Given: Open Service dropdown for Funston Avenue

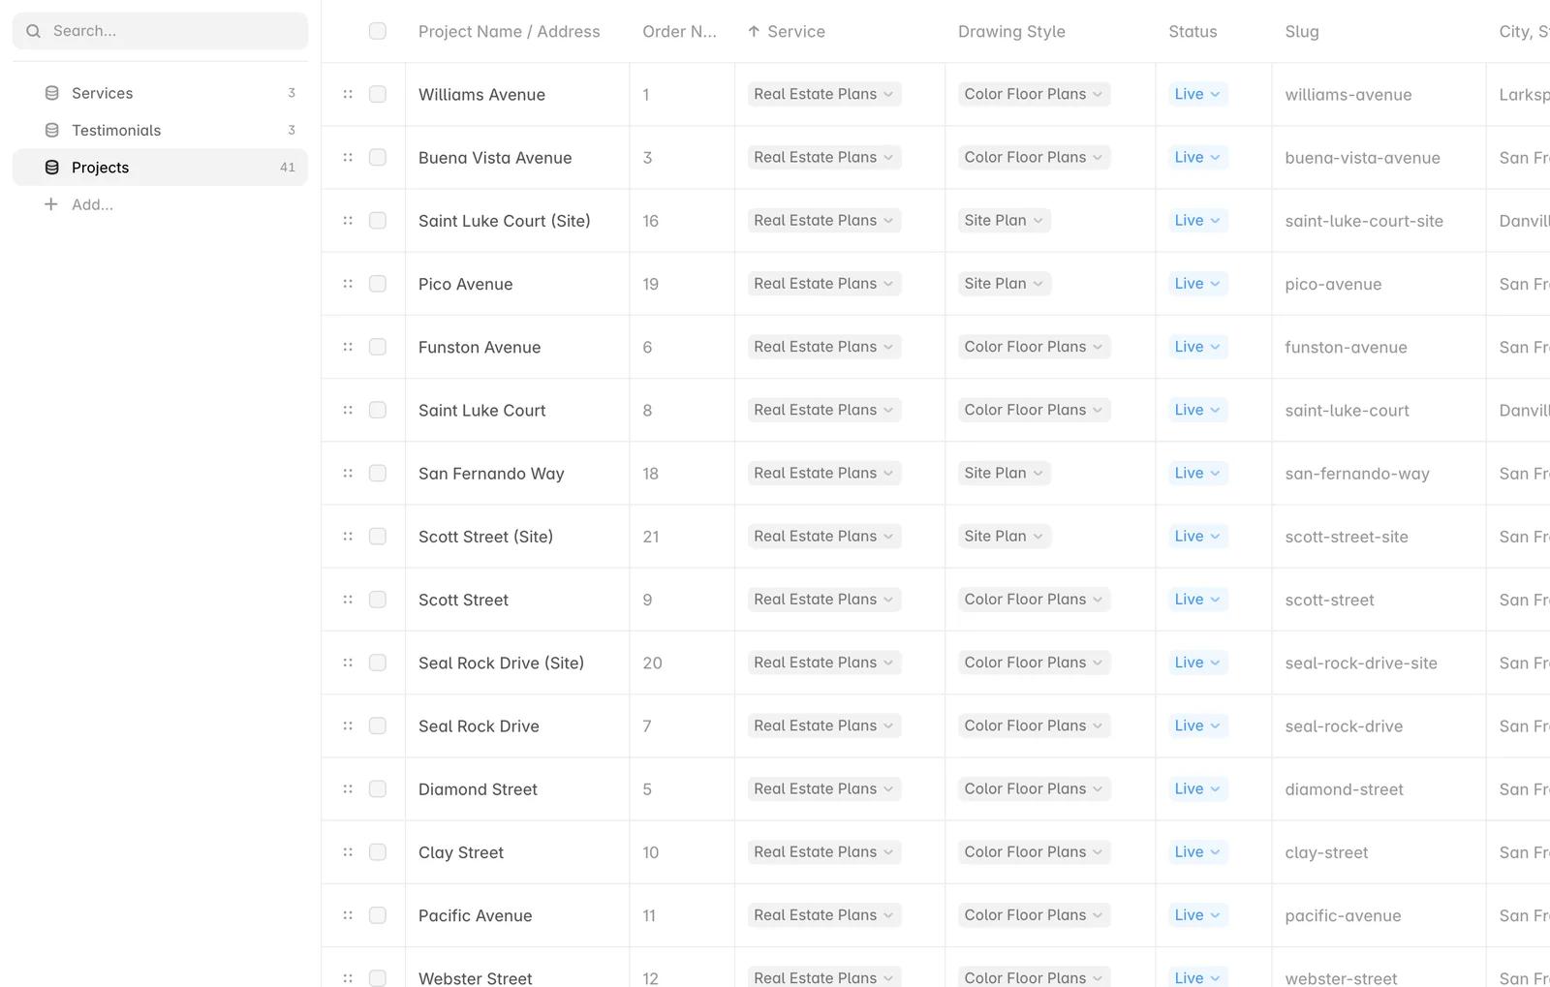Looking at the screenshot, I should pos(823,347).
